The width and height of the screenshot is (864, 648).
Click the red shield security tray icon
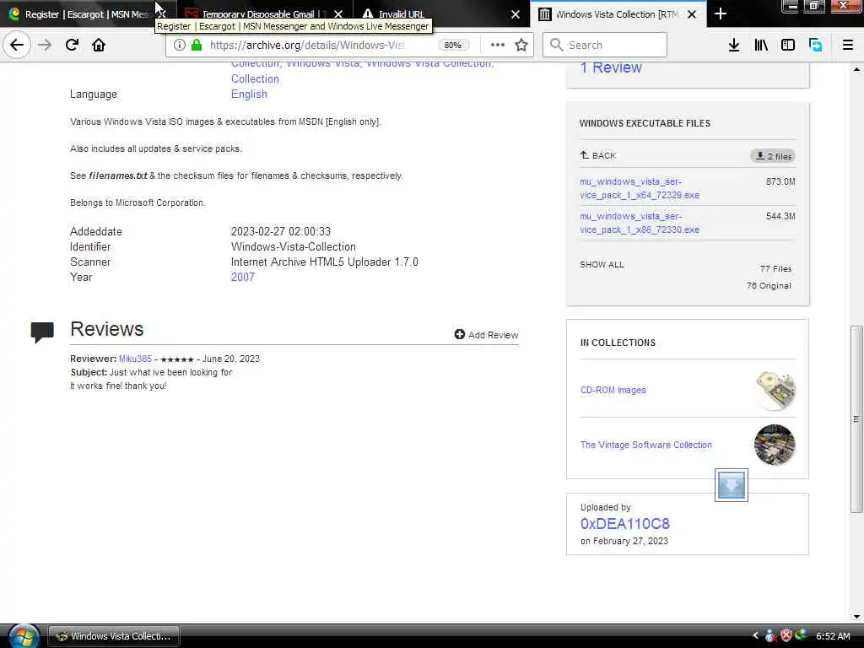tap(786, 636)
